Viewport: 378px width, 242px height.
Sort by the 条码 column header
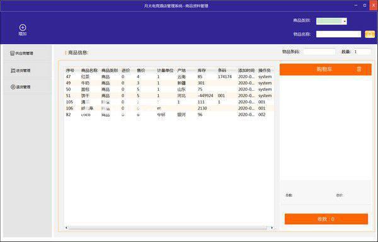coord(222,71)
